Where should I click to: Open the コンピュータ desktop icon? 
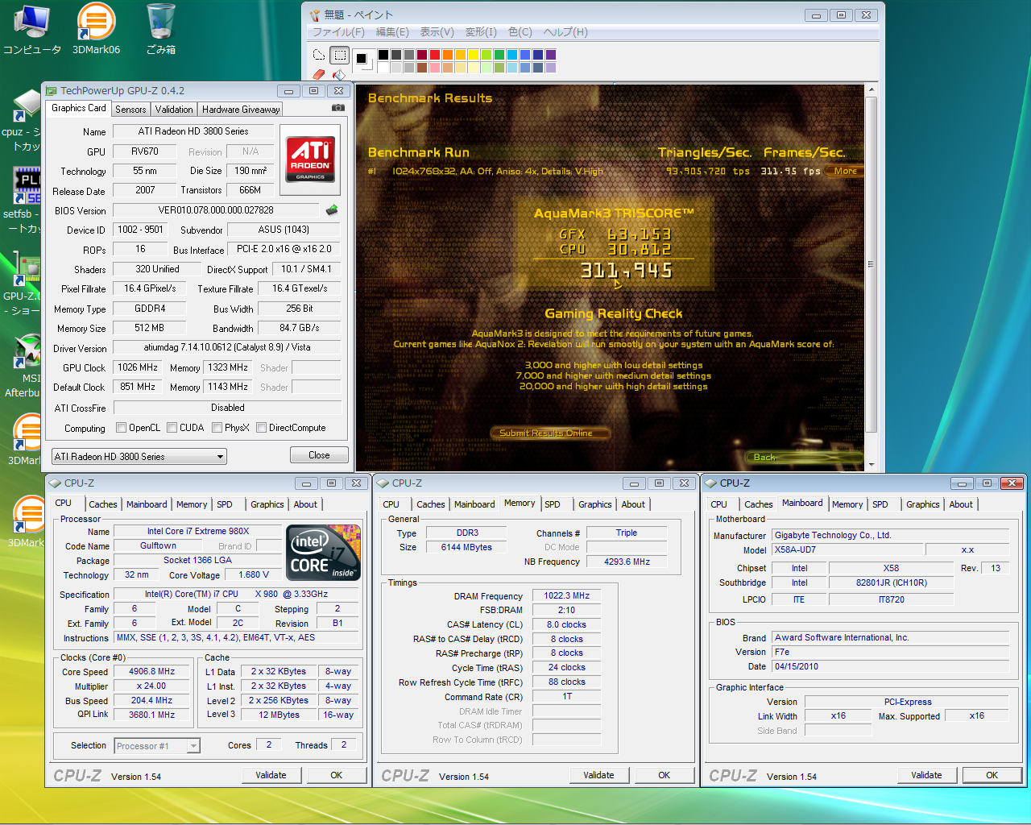click(x=32, y=30)
